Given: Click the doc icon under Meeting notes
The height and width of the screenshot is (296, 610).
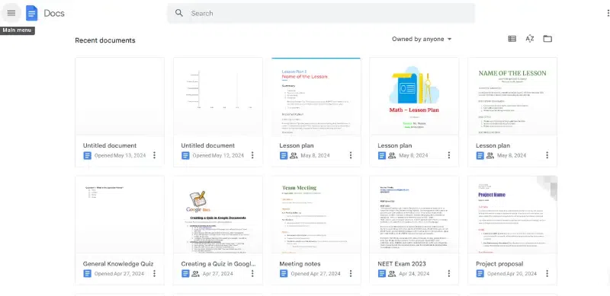Looking at the screenshot, I should tap(284, 273).
